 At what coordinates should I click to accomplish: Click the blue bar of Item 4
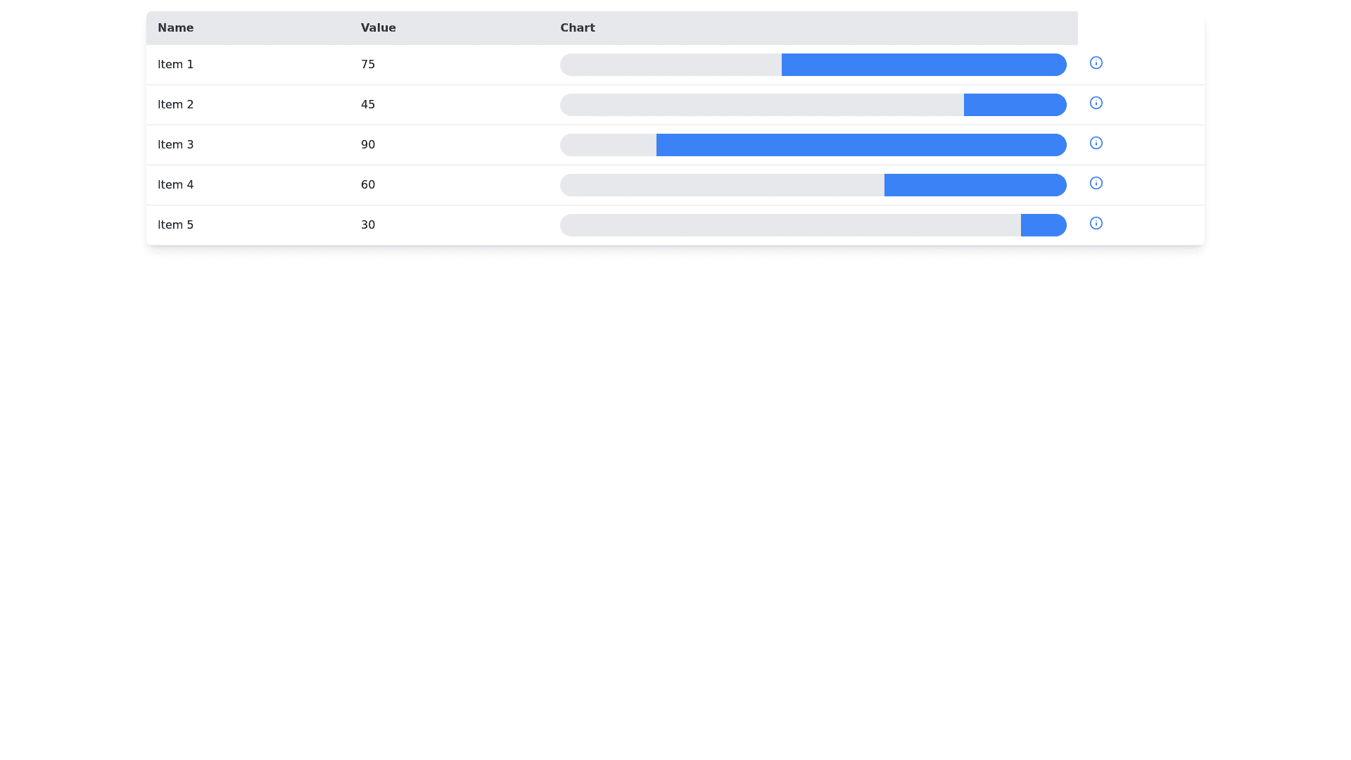pyautogui.click(x=975, y=185)
